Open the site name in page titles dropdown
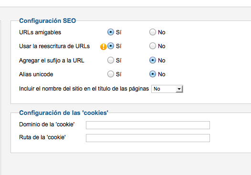 pyautogui.click(x=167, y=89)
